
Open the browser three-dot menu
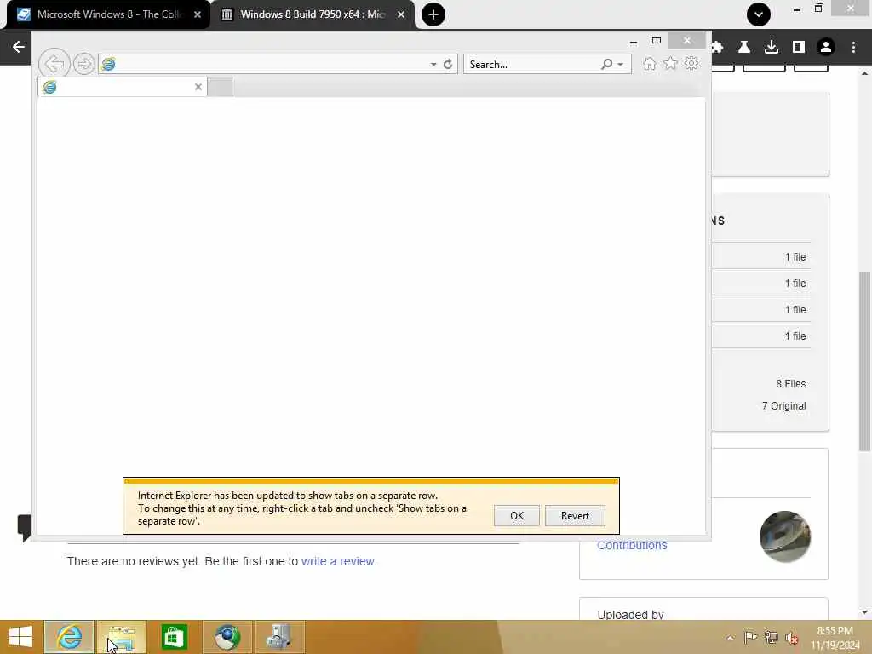pos(853,47)
